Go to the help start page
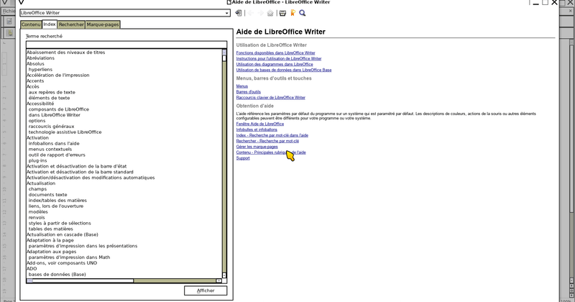Screen dimensions: 575x302 [x=270, y=13]
